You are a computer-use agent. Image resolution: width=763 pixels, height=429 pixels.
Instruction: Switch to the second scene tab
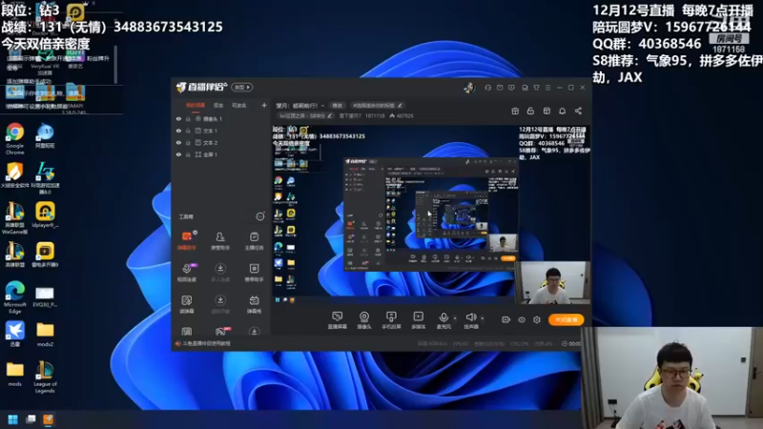[x=218, y=105]
